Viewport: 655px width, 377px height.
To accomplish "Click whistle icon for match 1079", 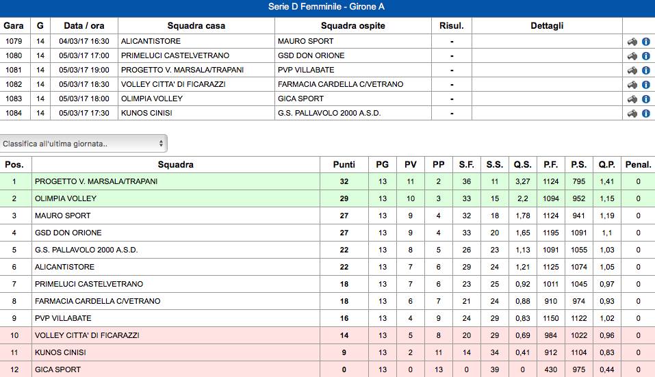I will (x=632, y=41).
